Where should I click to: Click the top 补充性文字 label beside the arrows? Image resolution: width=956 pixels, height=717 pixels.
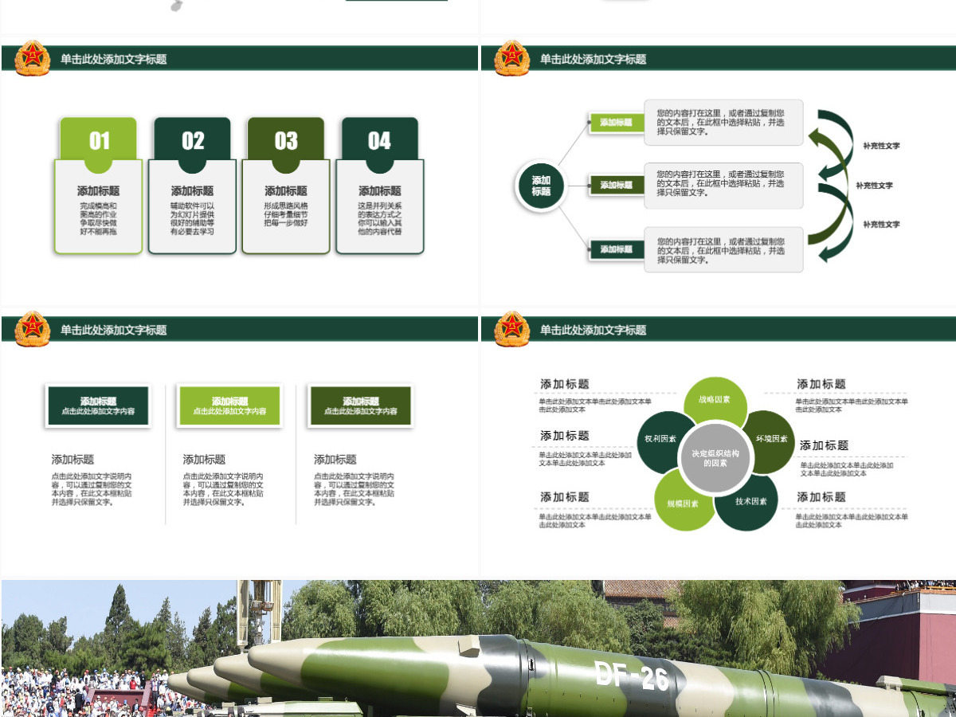point(881,146)
